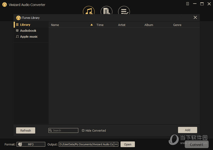Click the Convert button

click(197, 144)
